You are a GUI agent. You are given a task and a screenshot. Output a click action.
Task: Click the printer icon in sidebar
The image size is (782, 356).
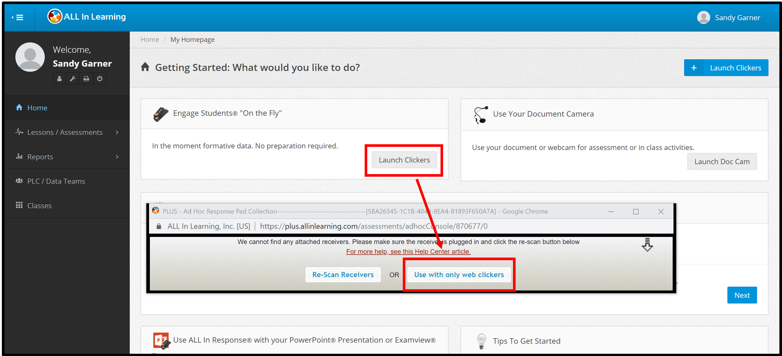tap(86, 79)
